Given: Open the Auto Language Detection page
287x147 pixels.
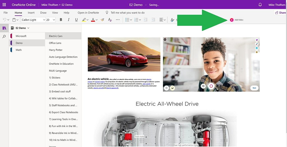Looking at the screenshot, I should point(63,57).
